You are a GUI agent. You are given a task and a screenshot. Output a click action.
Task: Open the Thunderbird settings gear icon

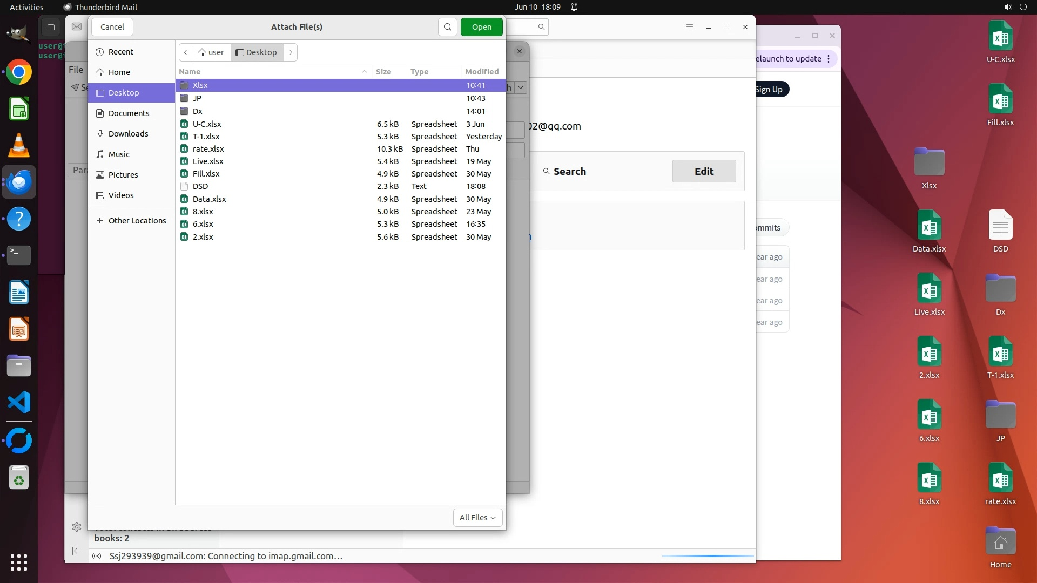pos(77,527)
